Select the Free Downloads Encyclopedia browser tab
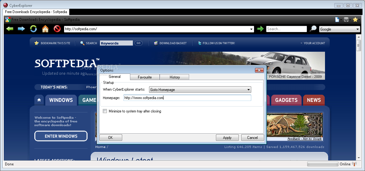 [36, 12]
